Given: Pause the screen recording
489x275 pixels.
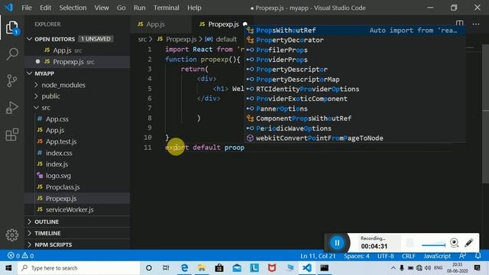Looking at the screenshot, I should pyautogui.click(x=337, y=243).
